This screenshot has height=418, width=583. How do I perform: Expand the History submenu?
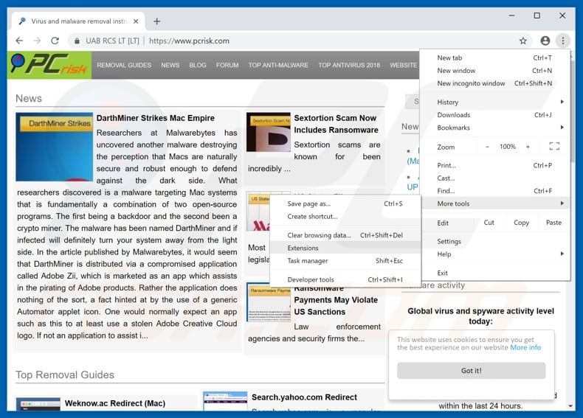click(x=495, y=102)
